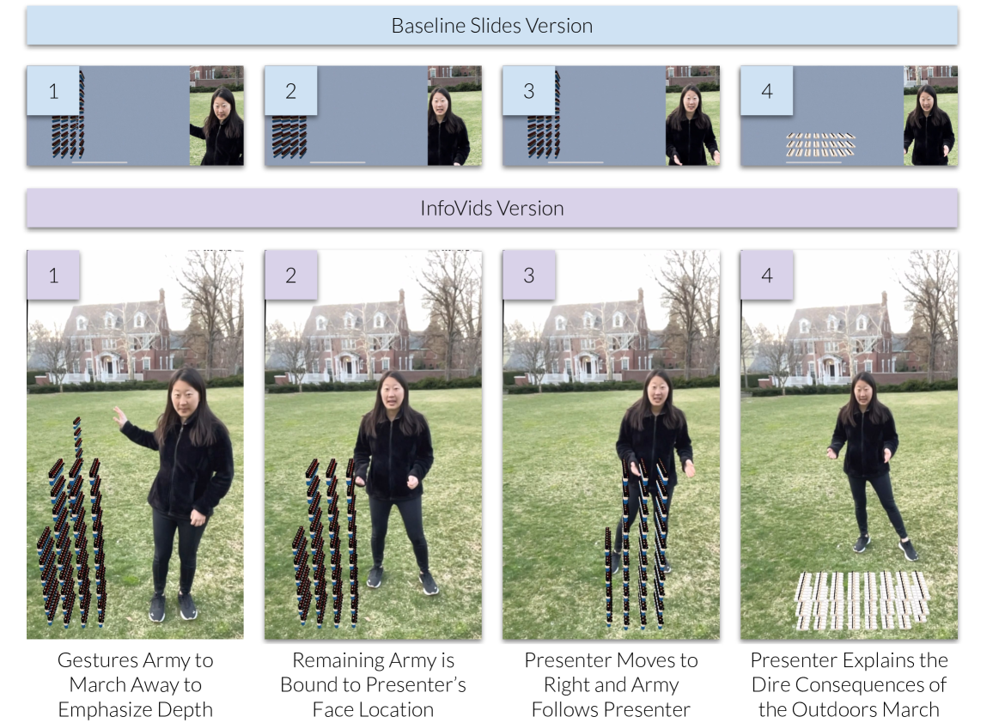The image size is (999, 723).
Task: Open baseline slide thumbnail number 4
Action: (849, 116)
